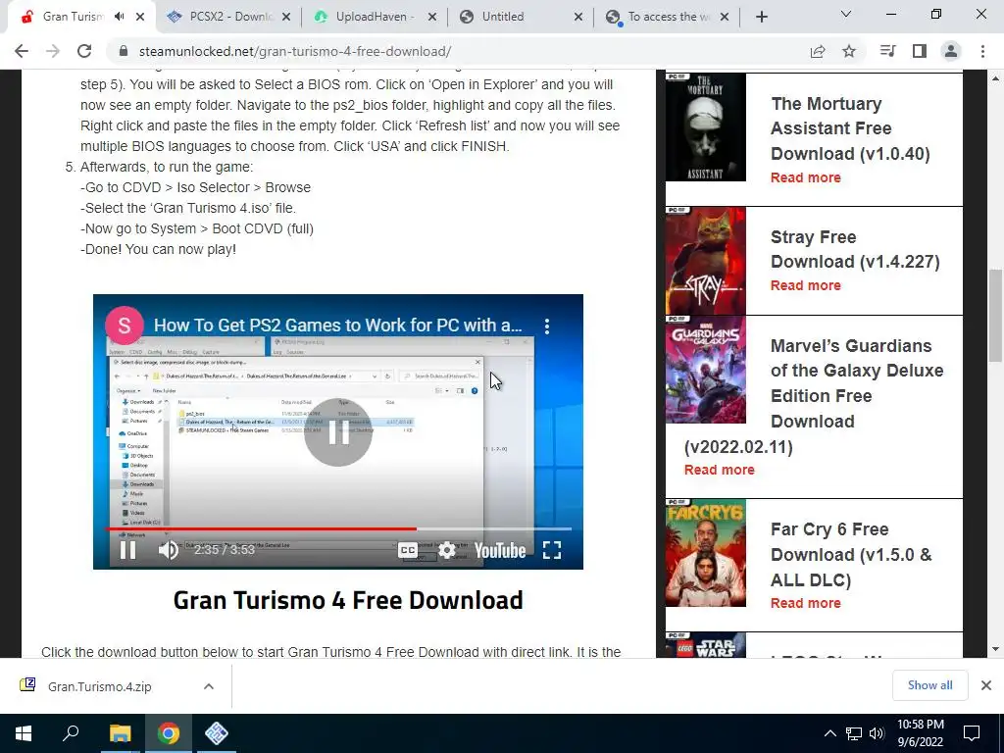This screenshot has height=753, width=1004.
Task: Open video on YouTube via logo
Action: 500,551
